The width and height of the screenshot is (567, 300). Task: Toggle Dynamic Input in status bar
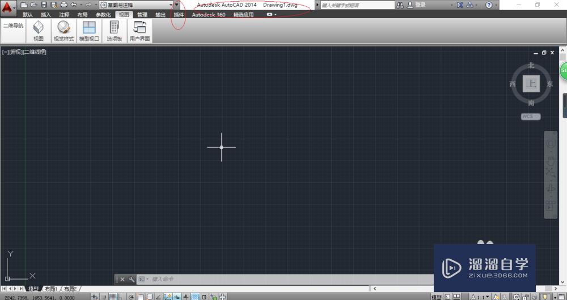(x=176, y=297)
